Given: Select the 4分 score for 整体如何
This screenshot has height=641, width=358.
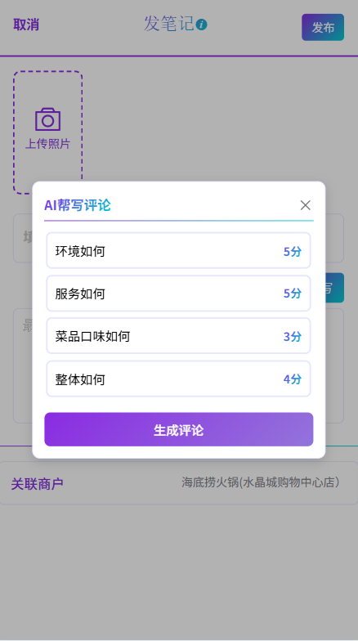Looking at the screenshot, I should [x=293, y=379].
